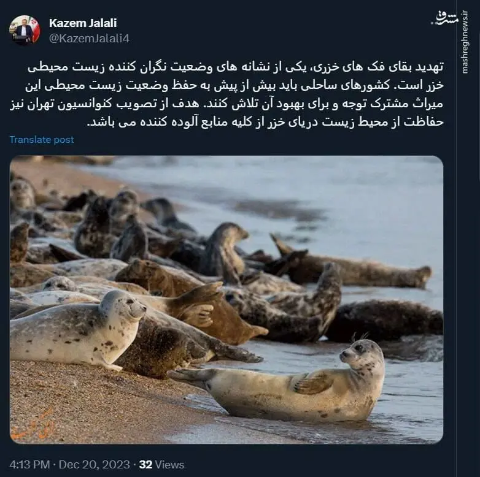Select the tweet line beginning تهدید بقای فک
This screenshot has width=480, height=477.
[x=236, y=67]
